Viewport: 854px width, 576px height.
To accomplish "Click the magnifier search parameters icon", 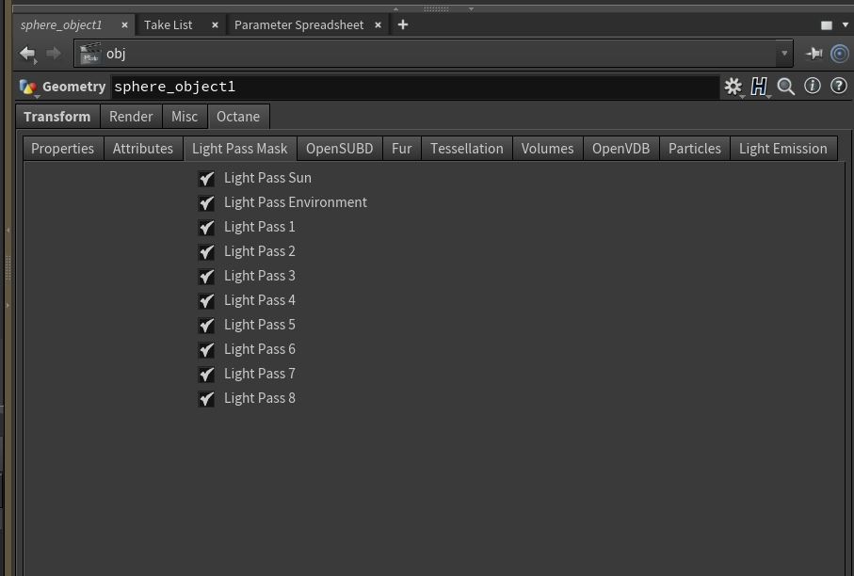I will [786, 87].
